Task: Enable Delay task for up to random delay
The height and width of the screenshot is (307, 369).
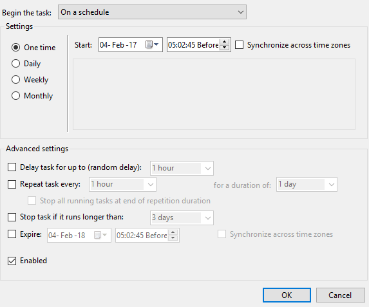Action: click(12, 167)
